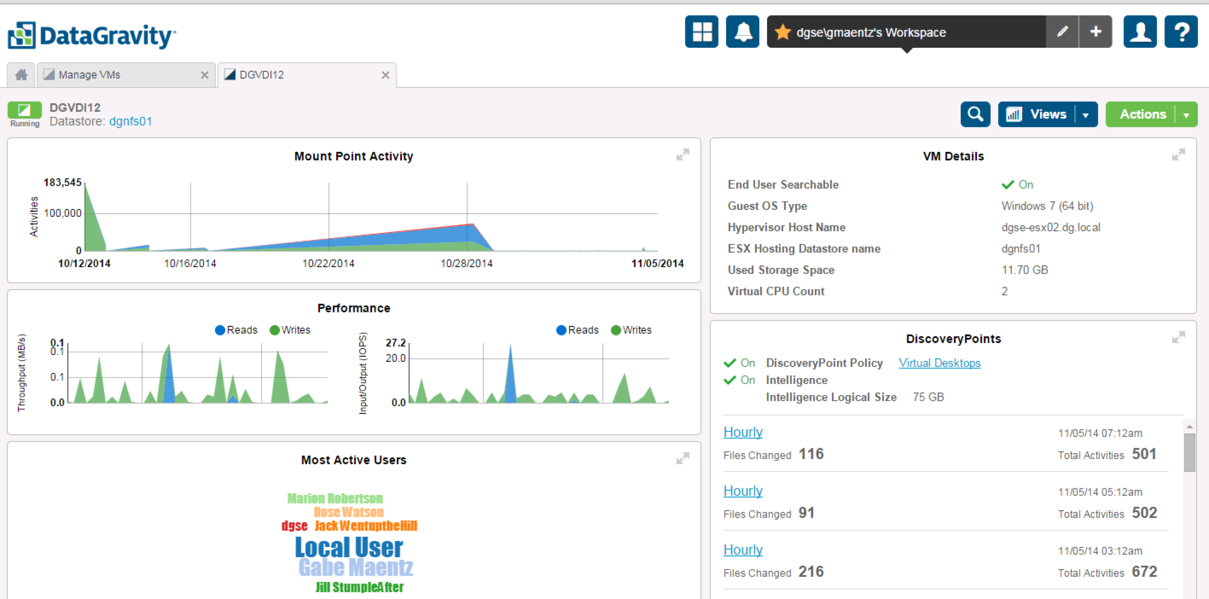
Task: Expand Mount Point Activity panel
Action: (682, 155)
